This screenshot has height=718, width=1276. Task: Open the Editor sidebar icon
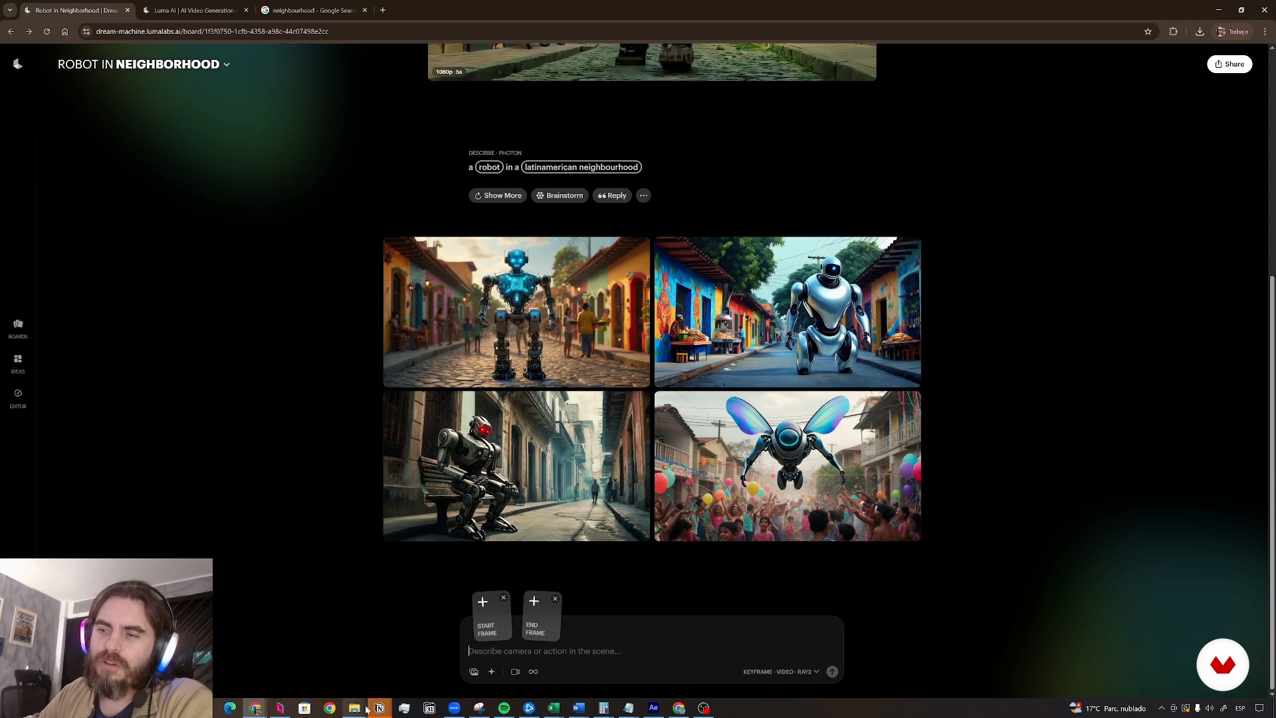pos(18,398)
